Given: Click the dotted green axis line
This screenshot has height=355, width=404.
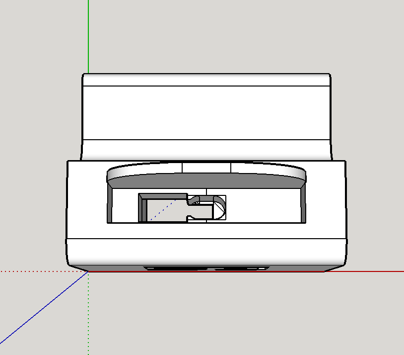Looking at the screenshot, I should point(88,313).
